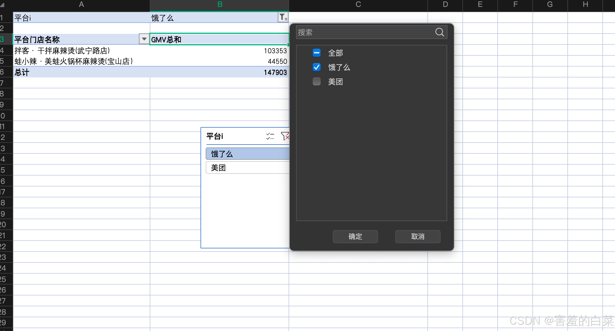Select column A header
Viewport: 615px width, 331px height.
click(81, 5)
